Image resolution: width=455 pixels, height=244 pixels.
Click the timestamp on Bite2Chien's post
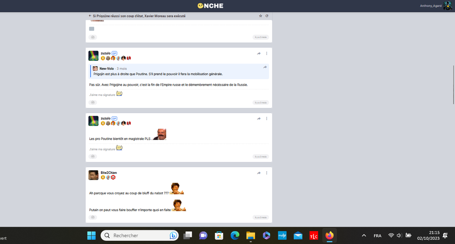point(260,217)
